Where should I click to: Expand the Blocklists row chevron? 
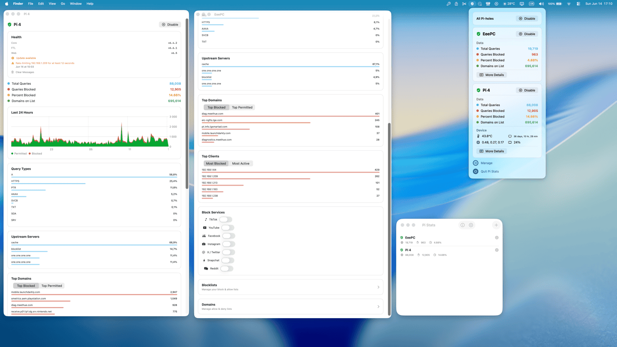pos(378,287)
